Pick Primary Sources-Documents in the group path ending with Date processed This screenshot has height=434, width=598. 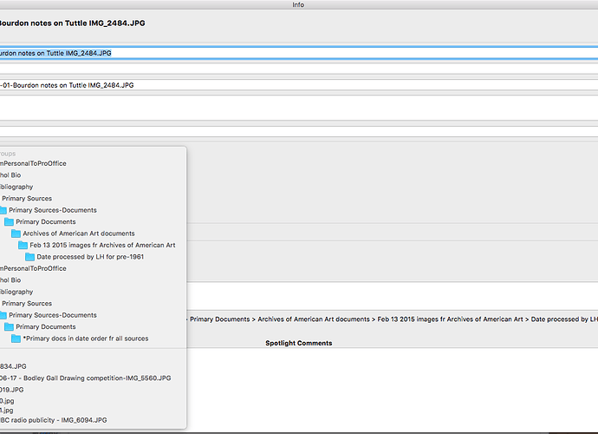click(53, 210)
